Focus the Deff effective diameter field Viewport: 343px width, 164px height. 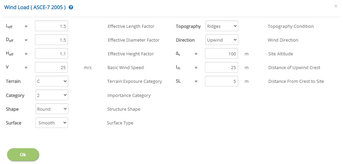pyautogui.click(x=52, y=40)
